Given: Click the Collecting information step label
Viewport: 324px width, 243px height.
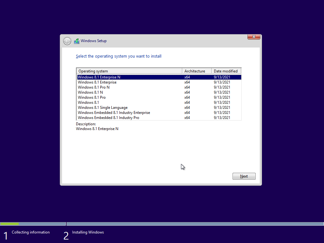Looking at the screenshot, I should tap(31, 232).
